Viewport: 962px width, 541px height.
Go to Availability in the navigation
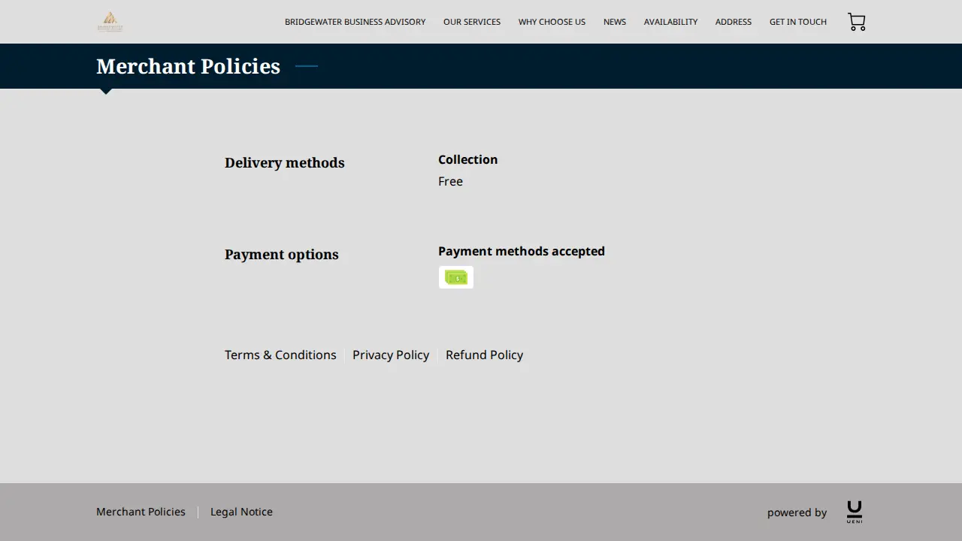click(x=670, y=22)
